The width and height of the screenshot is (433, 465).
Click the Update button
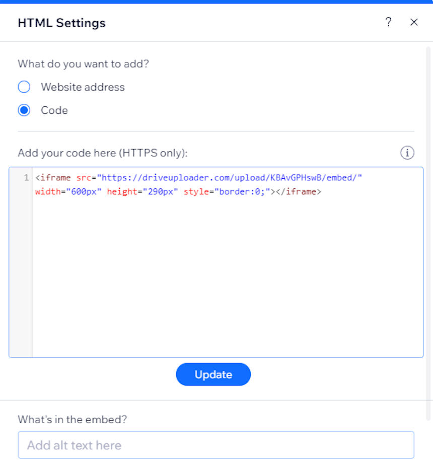click(x=213, y=374)
